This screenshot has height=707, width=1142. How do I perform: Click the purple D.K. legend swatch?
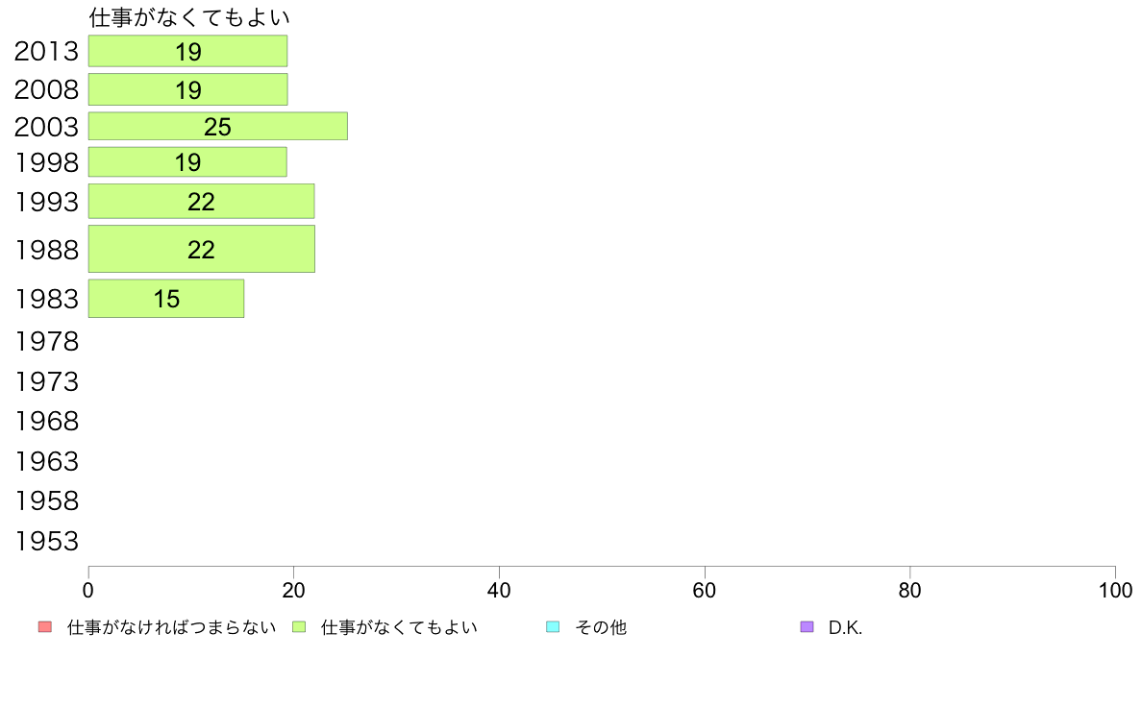807,627
